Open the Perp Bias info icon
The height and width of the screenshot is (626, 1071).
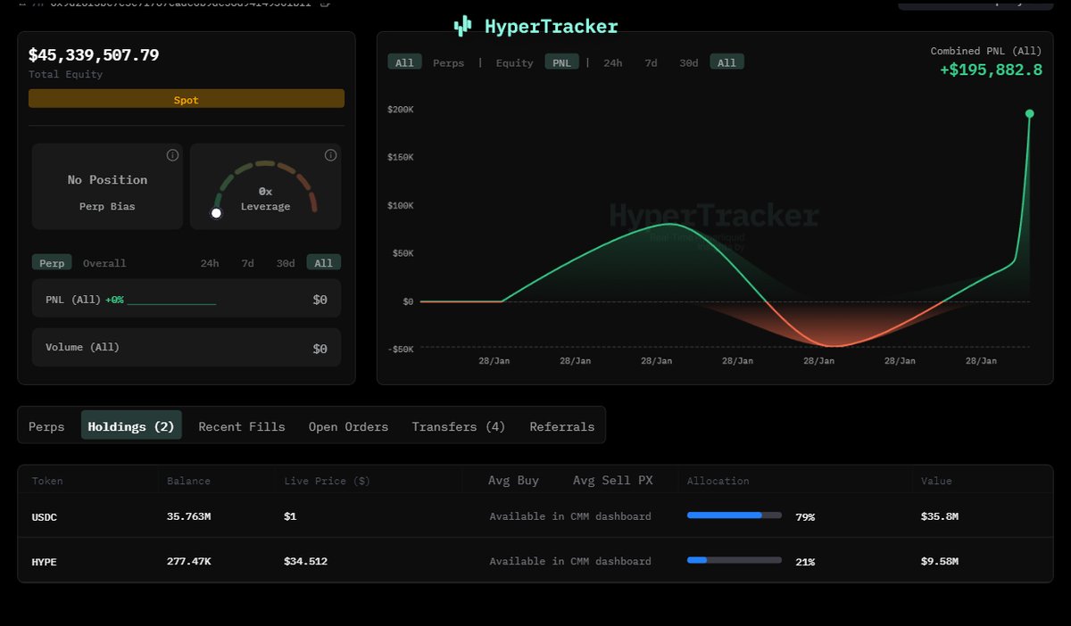click(x=172, y=155)
